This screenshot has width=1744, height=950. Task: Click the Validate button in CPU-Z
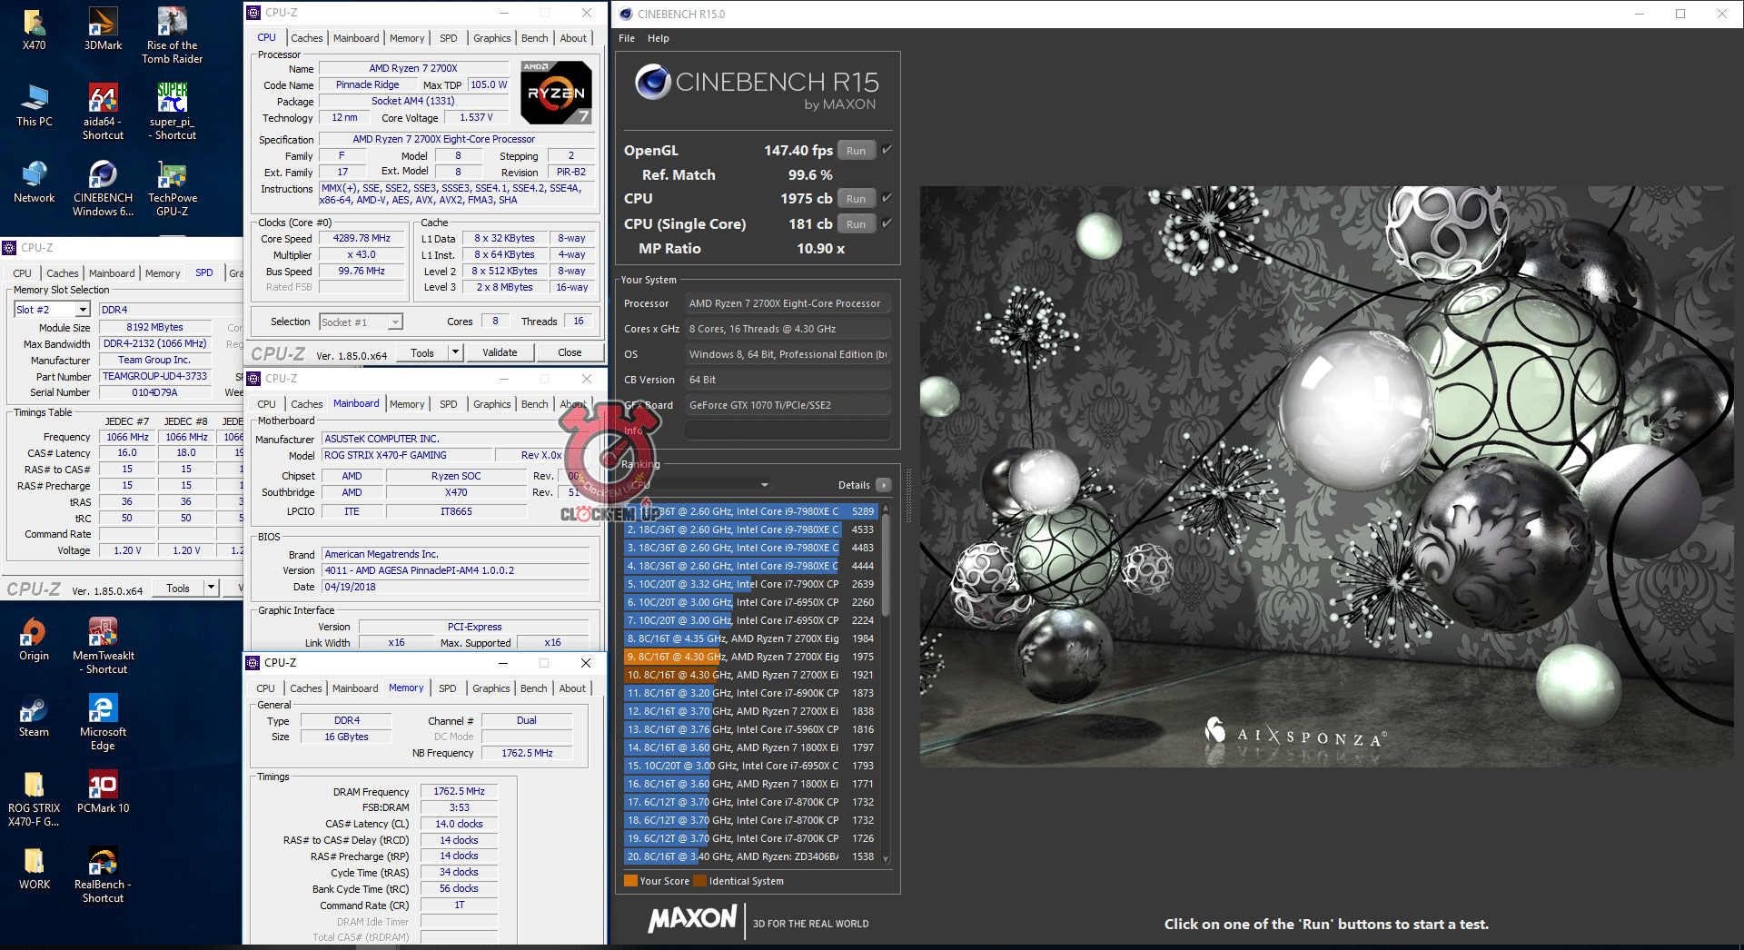click(x=499, y=352)
